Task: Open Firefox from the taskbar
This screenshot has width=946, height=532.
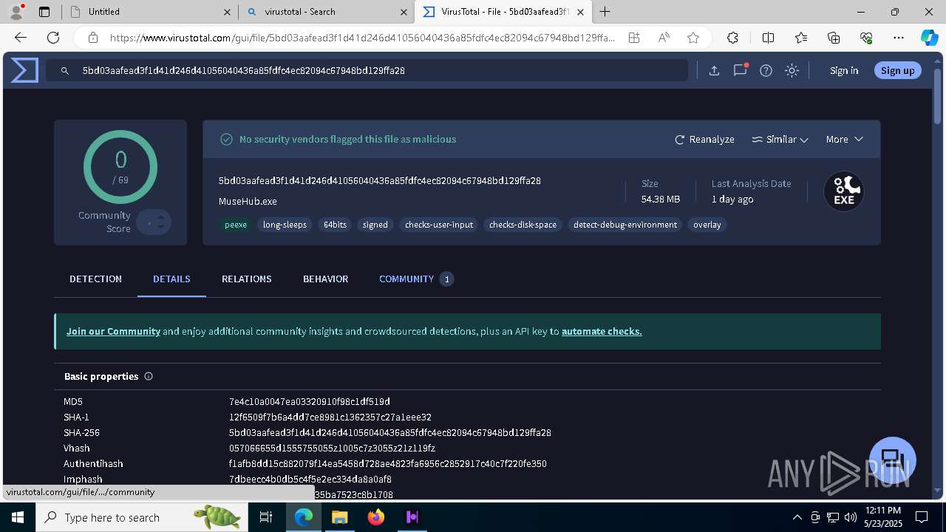Action: pyautogui.click(x=376, y=517)
